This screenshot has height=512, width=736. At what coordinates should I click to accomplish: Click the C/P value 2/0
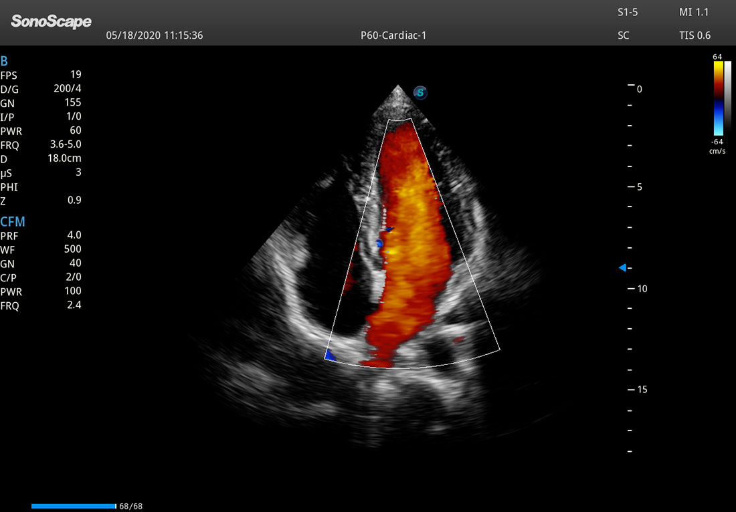coord(74,277)
